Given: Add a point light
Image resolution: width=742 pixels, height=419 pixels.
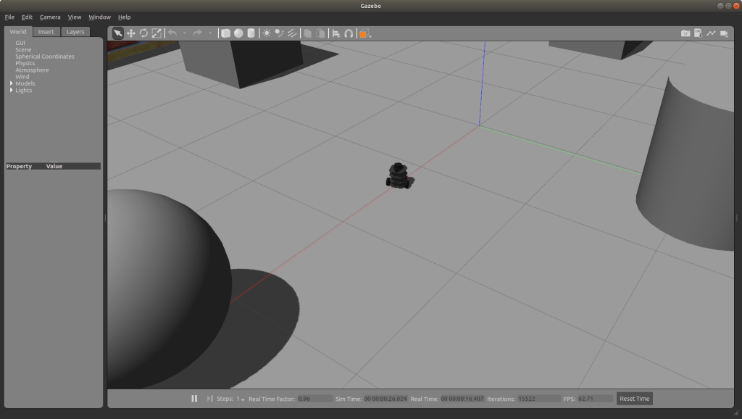Looking at the screenshot, I should coord(267,33).
